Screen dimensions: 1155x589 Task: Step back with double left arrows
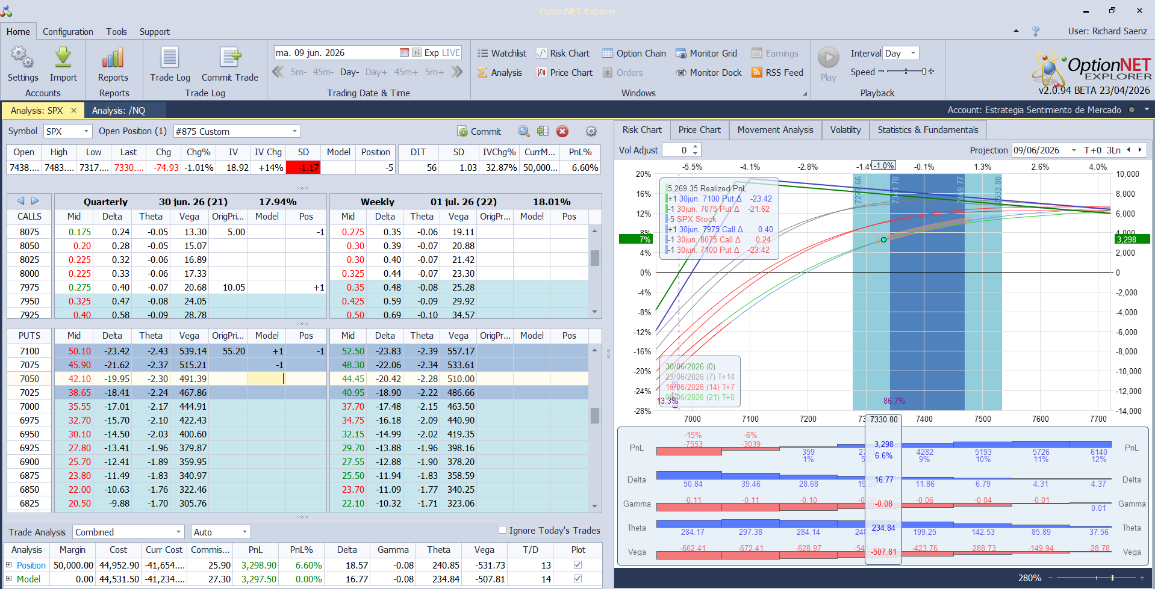(x=278, y=72)
